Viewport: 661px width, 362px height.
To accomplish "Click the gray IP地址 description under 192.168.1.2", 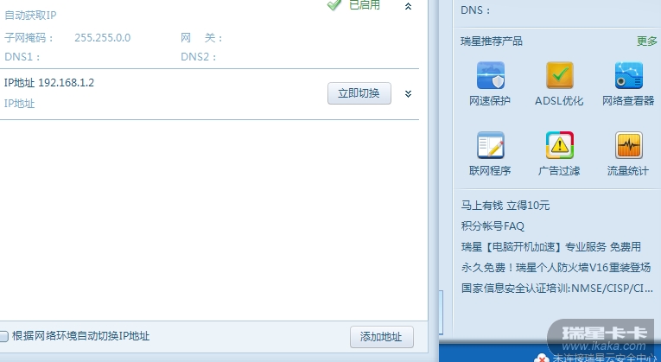I will [x=19, y=104].
